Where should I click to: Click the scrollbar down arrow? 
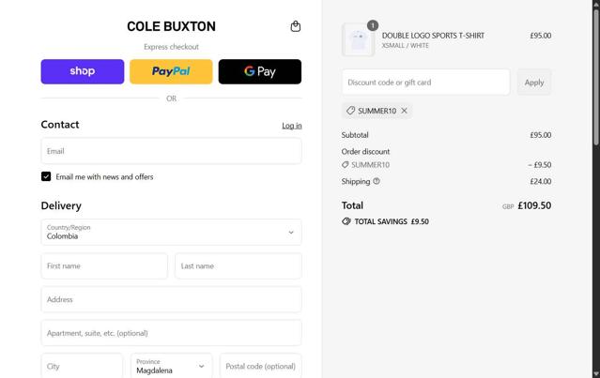(596, 373)
